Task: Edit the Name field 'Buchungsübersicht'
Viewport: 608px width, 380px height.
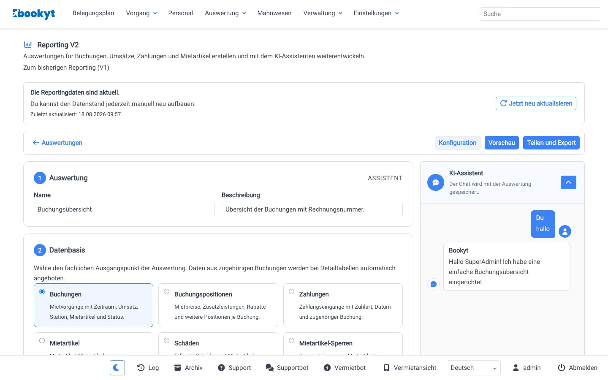Action: (x=124, y=209)
